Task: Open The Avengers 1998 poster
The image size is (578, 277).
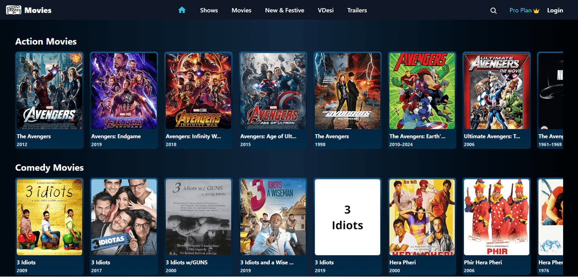Action: 348,90
